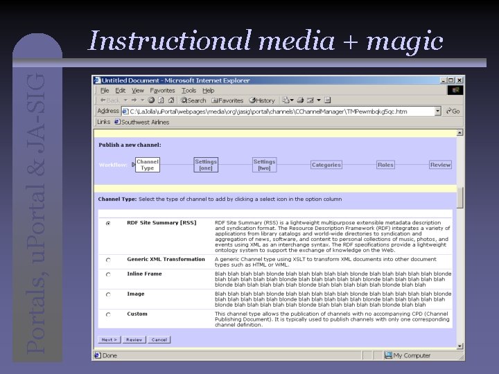The image size is (499, 374).
Task: Expand the Address bar dropdown list
Action: tap(438, 112)
